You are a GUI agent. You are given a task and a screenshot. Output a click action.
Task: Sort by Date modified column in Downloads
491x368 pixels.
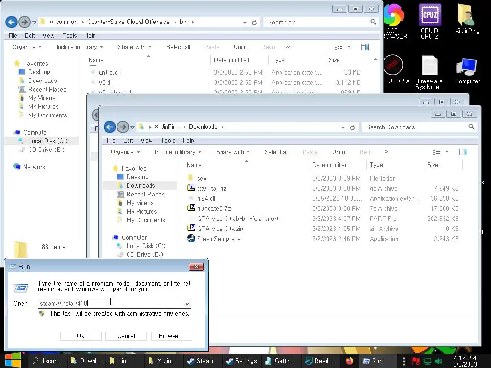point(337,165)
